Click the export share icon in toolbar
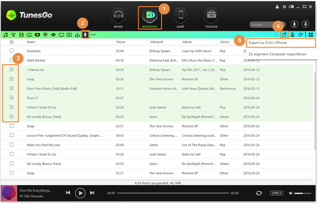The height and width of the screenshot is (203, 317). tap(285, 35)
